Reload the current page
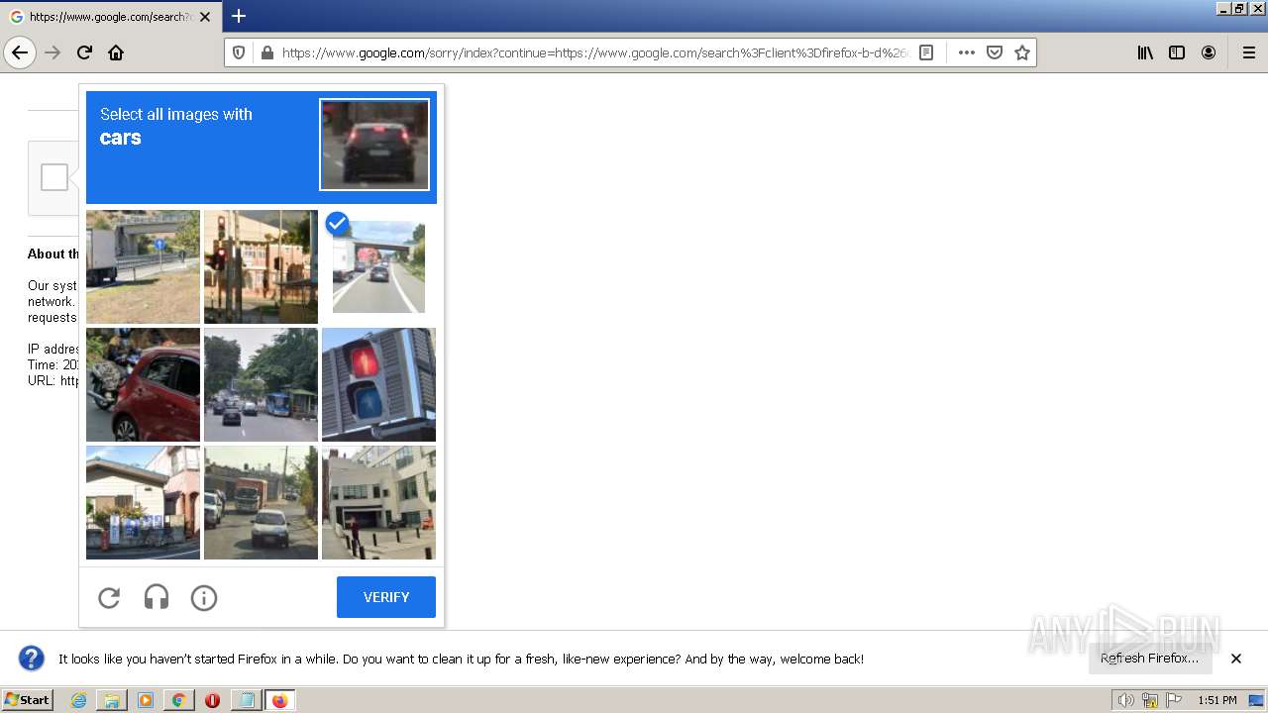Image resolution: width=1268 pixels, height=713 pixels. (x=84, y=52)
